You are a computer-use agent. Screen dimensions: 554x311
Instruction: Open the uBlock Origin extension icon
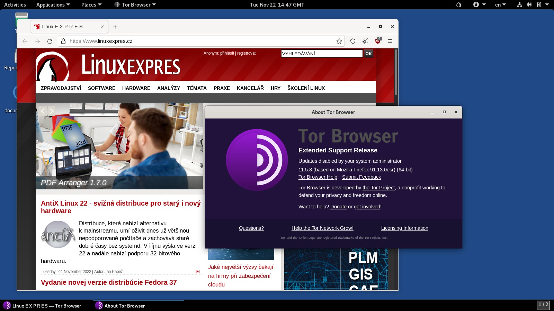(378, 41)
